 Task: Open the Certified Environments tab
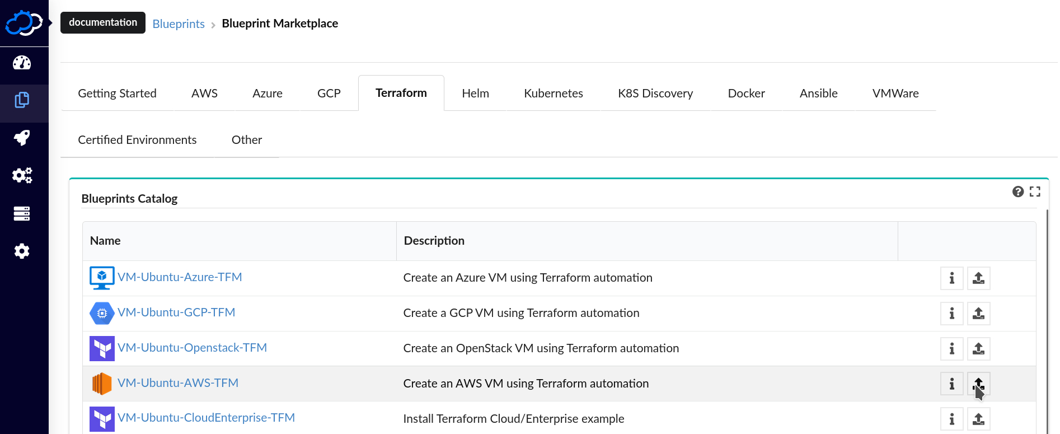(x=137, y=140)
